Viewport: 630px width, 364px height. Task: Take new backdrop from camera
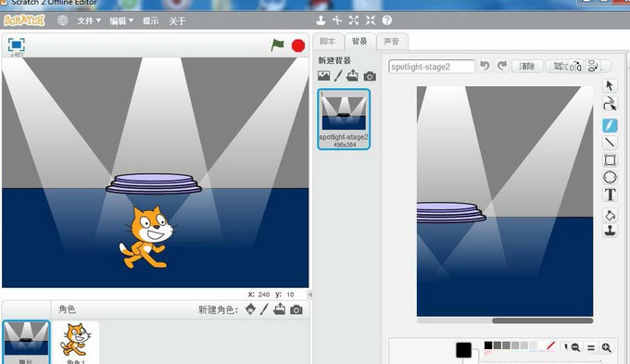(x=370, y=76)
